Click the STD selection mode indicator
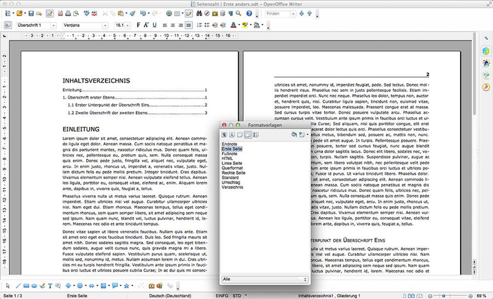 pos(237,296)
